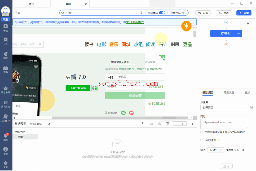Click the add field page-plus icon

coord(143,124)
